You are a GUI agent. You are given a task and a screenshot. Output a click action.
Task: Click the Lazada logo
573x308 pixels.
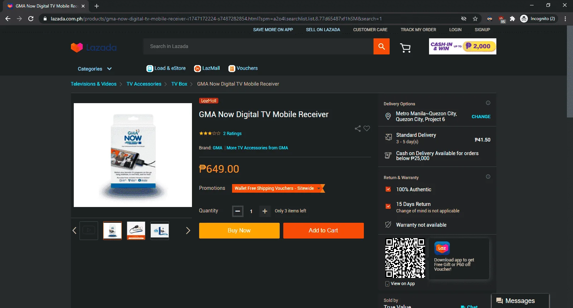pos(93,47)
